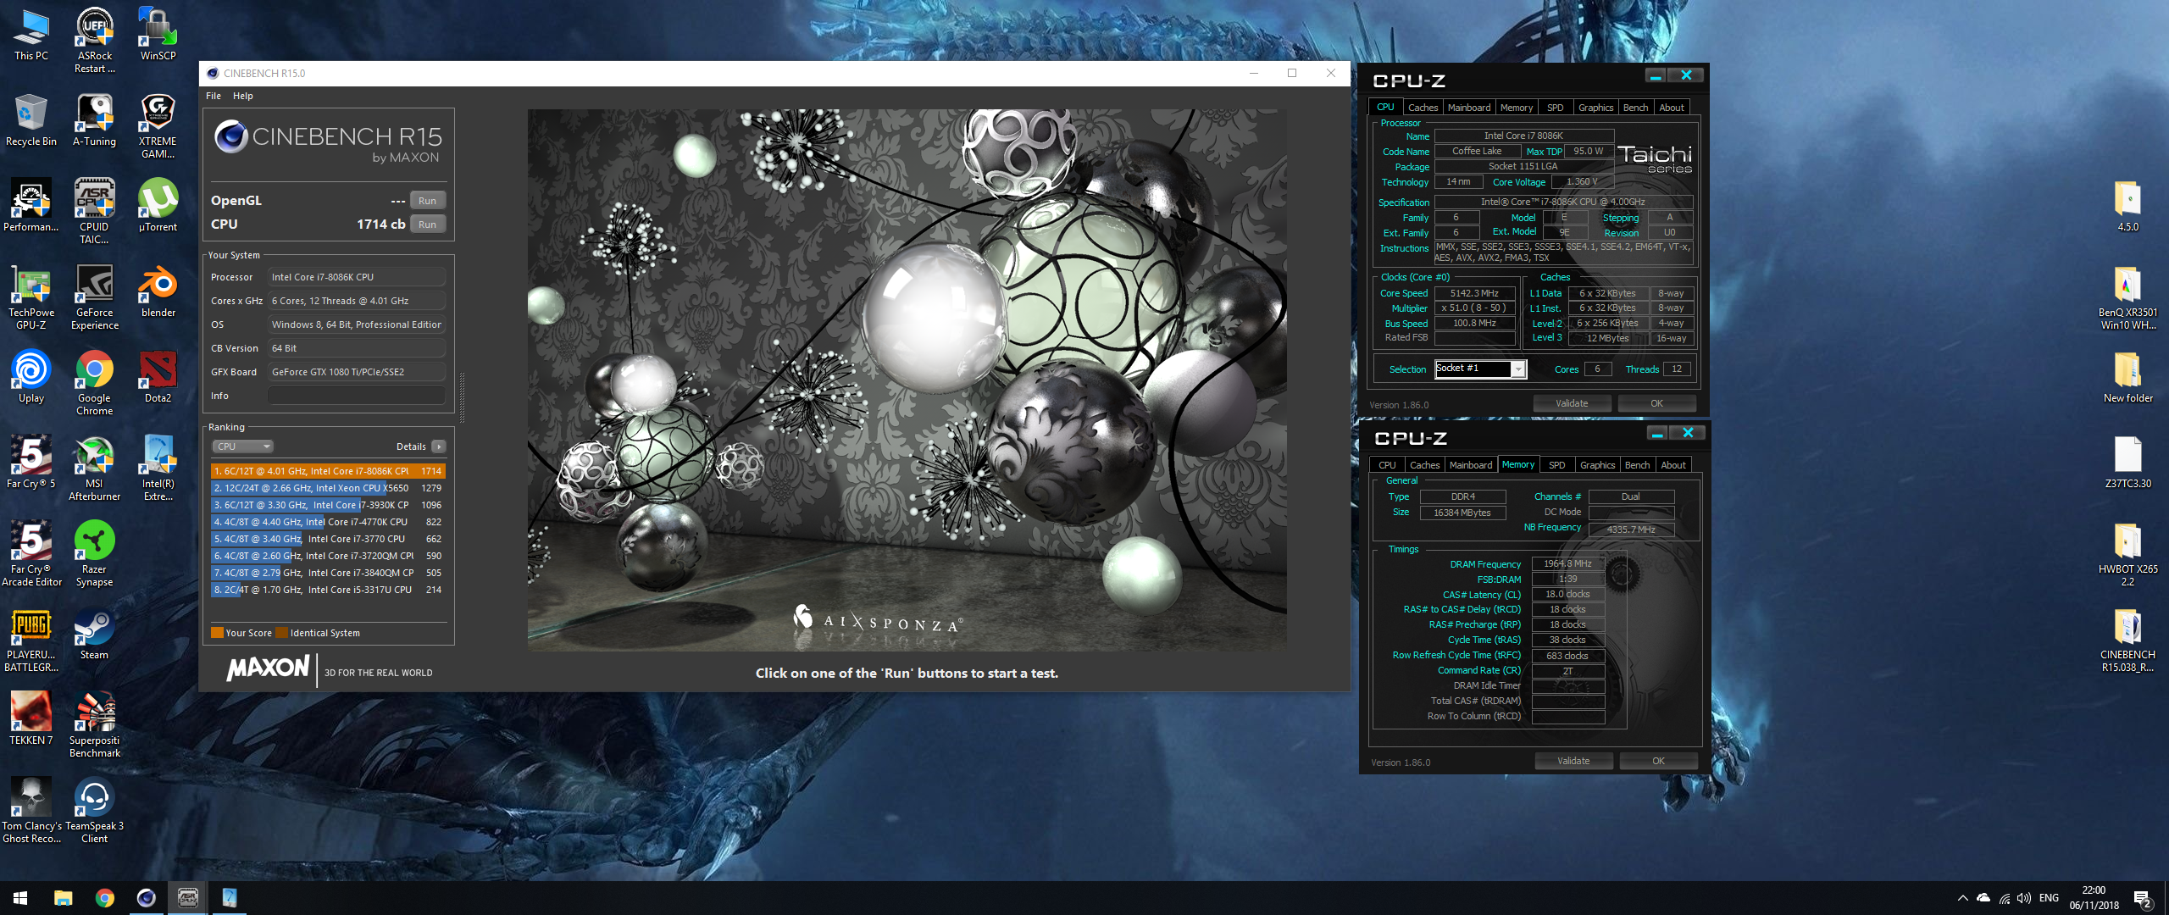Open About tab in lower CPU-Z window
The width and height of the screenshot is (2169, 915).
click(1673, 465)
